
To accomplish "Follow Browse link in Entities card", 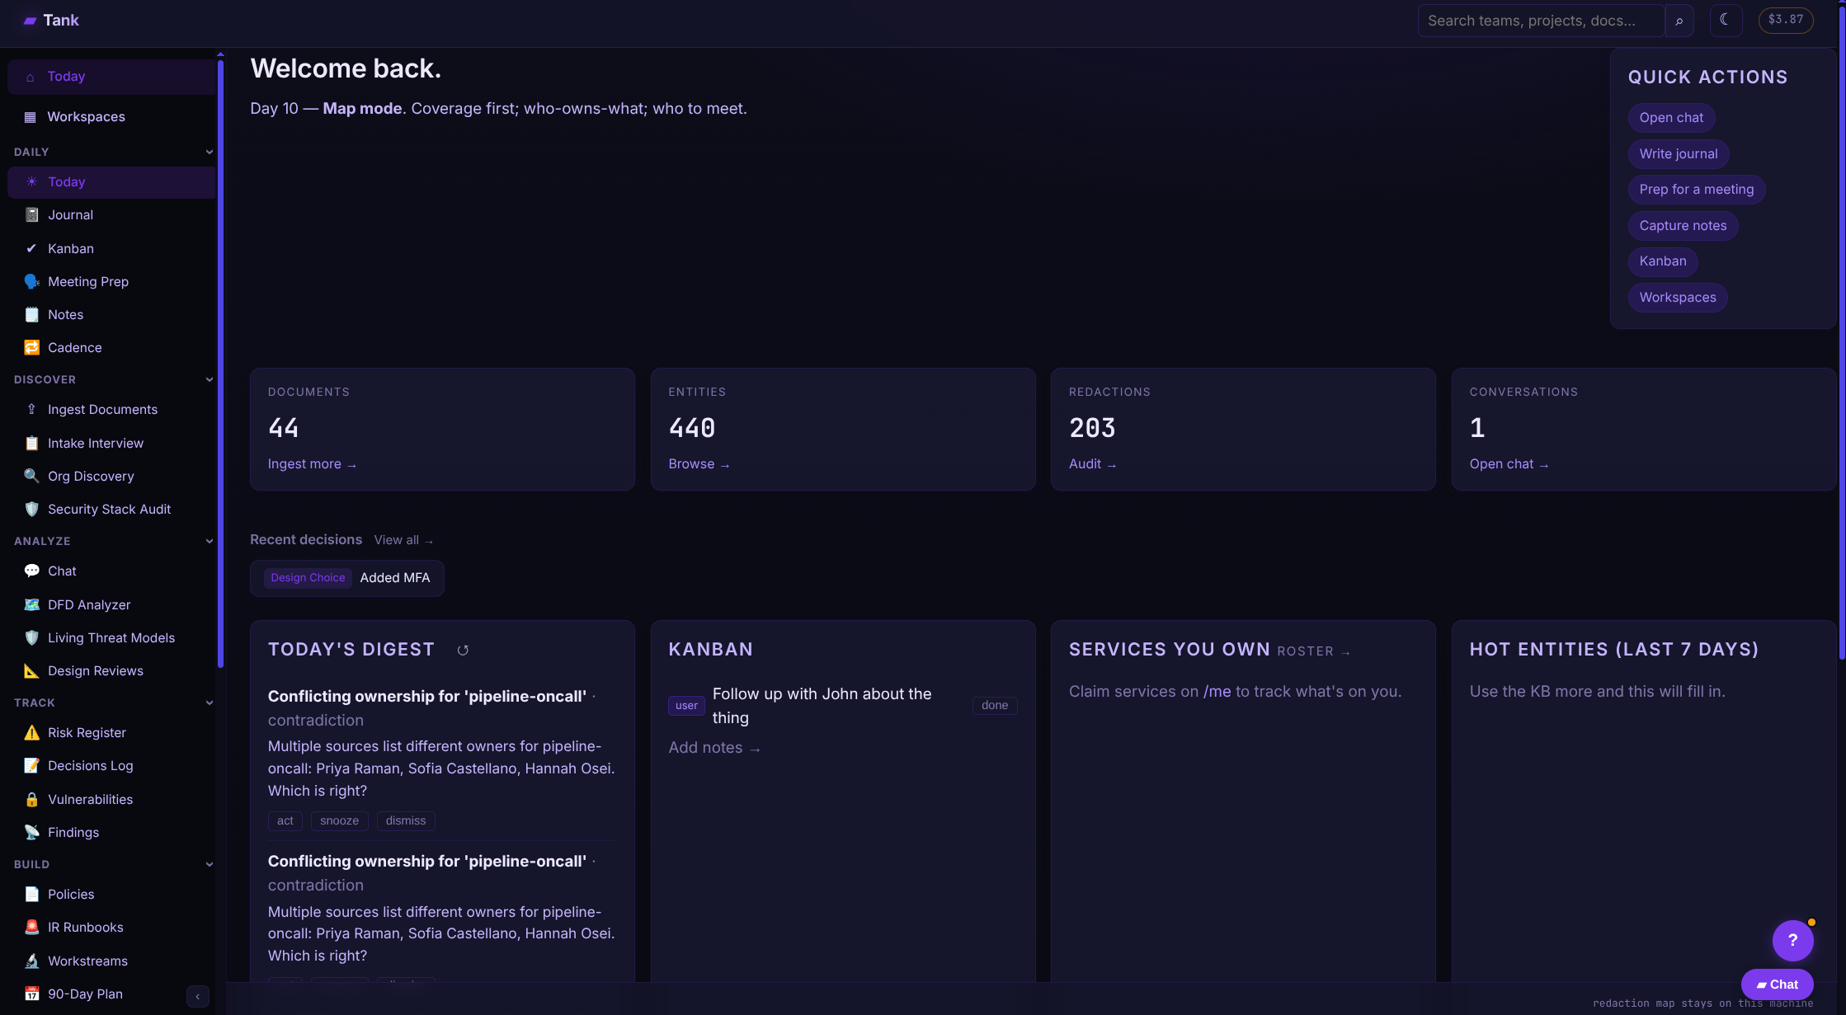I will coord(699,464).
